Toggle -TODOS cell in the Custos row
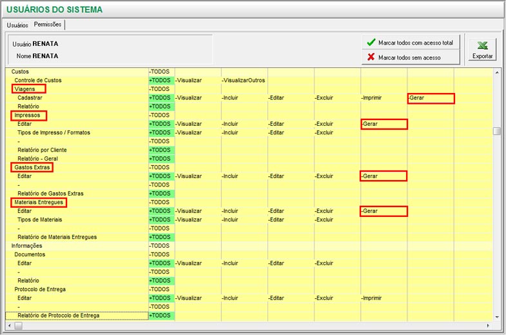This screenshot has width=506, height=335. pos(161,72)
